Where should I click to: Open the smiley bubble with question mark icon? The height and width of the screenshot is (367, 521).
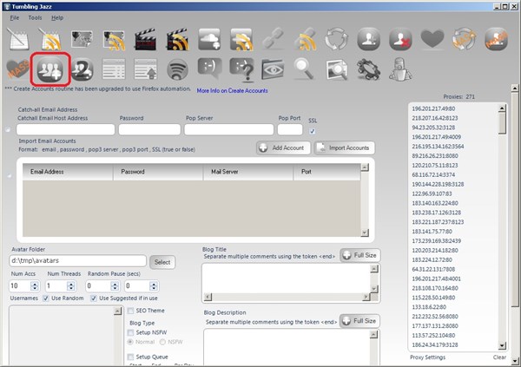[242, 69]
